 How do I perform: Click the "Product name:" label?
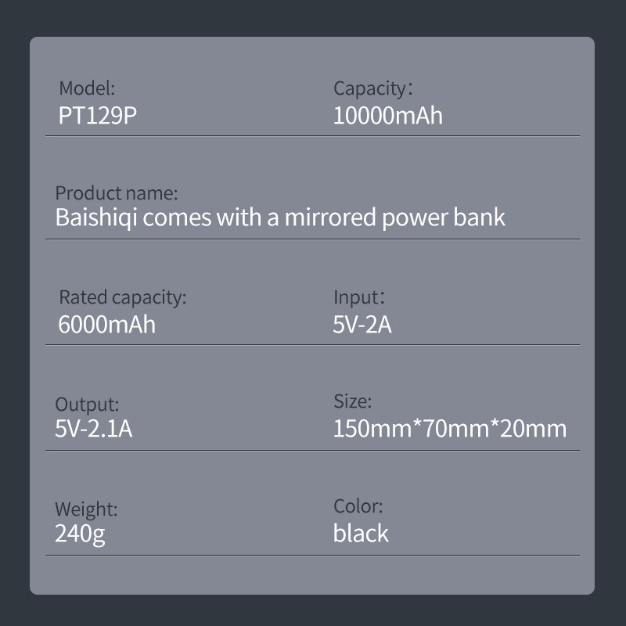click(x=117, y=192)
